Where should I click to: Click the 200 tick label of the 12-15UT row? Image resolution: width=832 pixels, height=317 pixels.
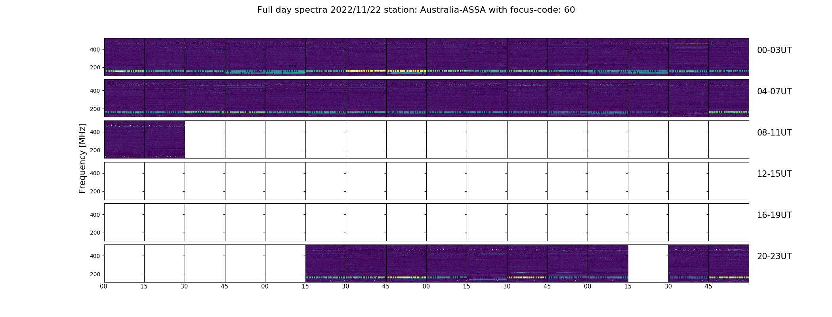pos(95,191)
